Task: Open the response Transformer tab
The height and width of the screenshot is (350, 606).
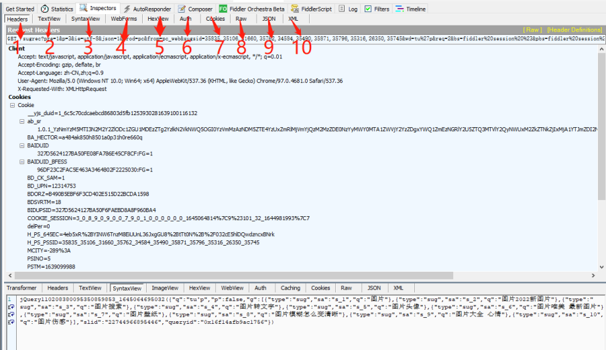Action: point(21,288)
